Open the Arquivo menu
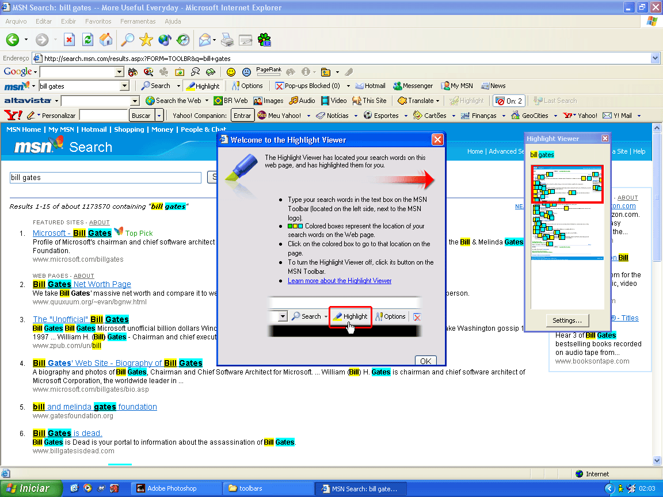Viewport: 663px width, 497px height. [x=16, y=21]
